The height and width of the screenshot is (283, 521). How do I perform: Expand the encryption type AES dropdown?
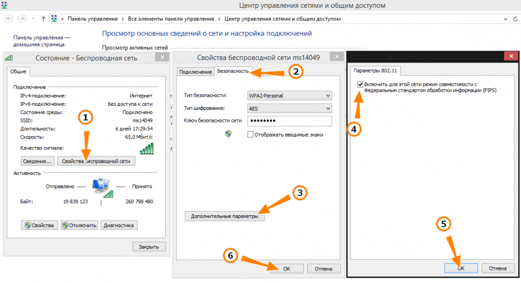(x=289, y=108)
